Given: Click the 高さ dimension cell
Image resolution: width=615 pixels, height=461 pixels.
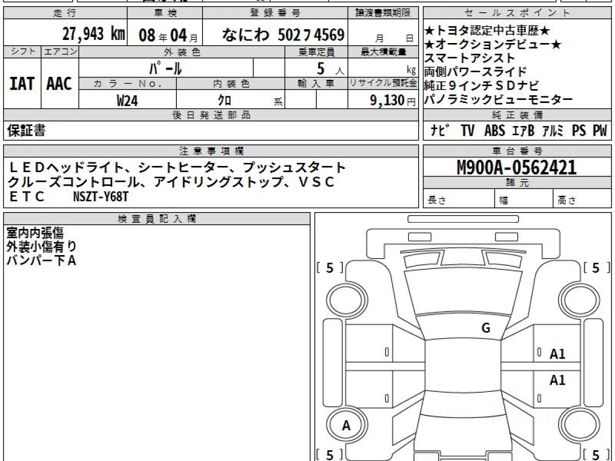Looking at the screenshot, I should coord(582,199).
